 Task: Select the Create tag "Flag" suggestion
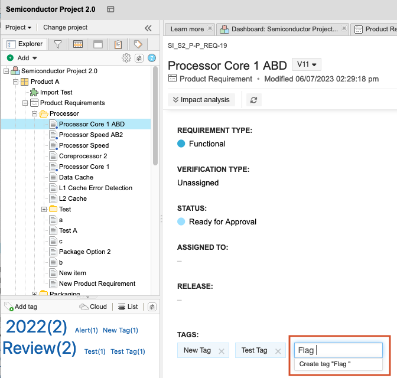325,364
